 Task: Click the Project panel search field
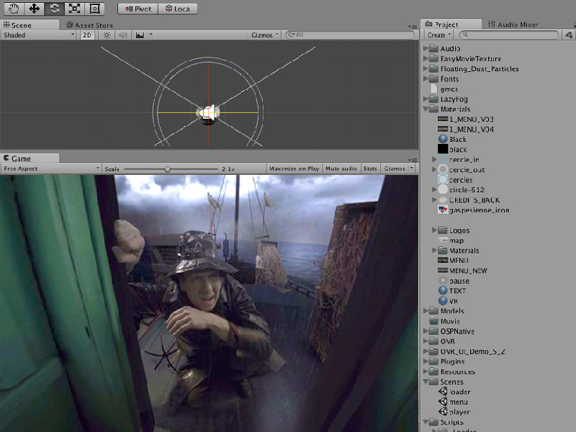(x=510, y=35)
